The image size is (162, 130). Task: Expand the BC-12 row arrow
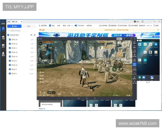35,65
